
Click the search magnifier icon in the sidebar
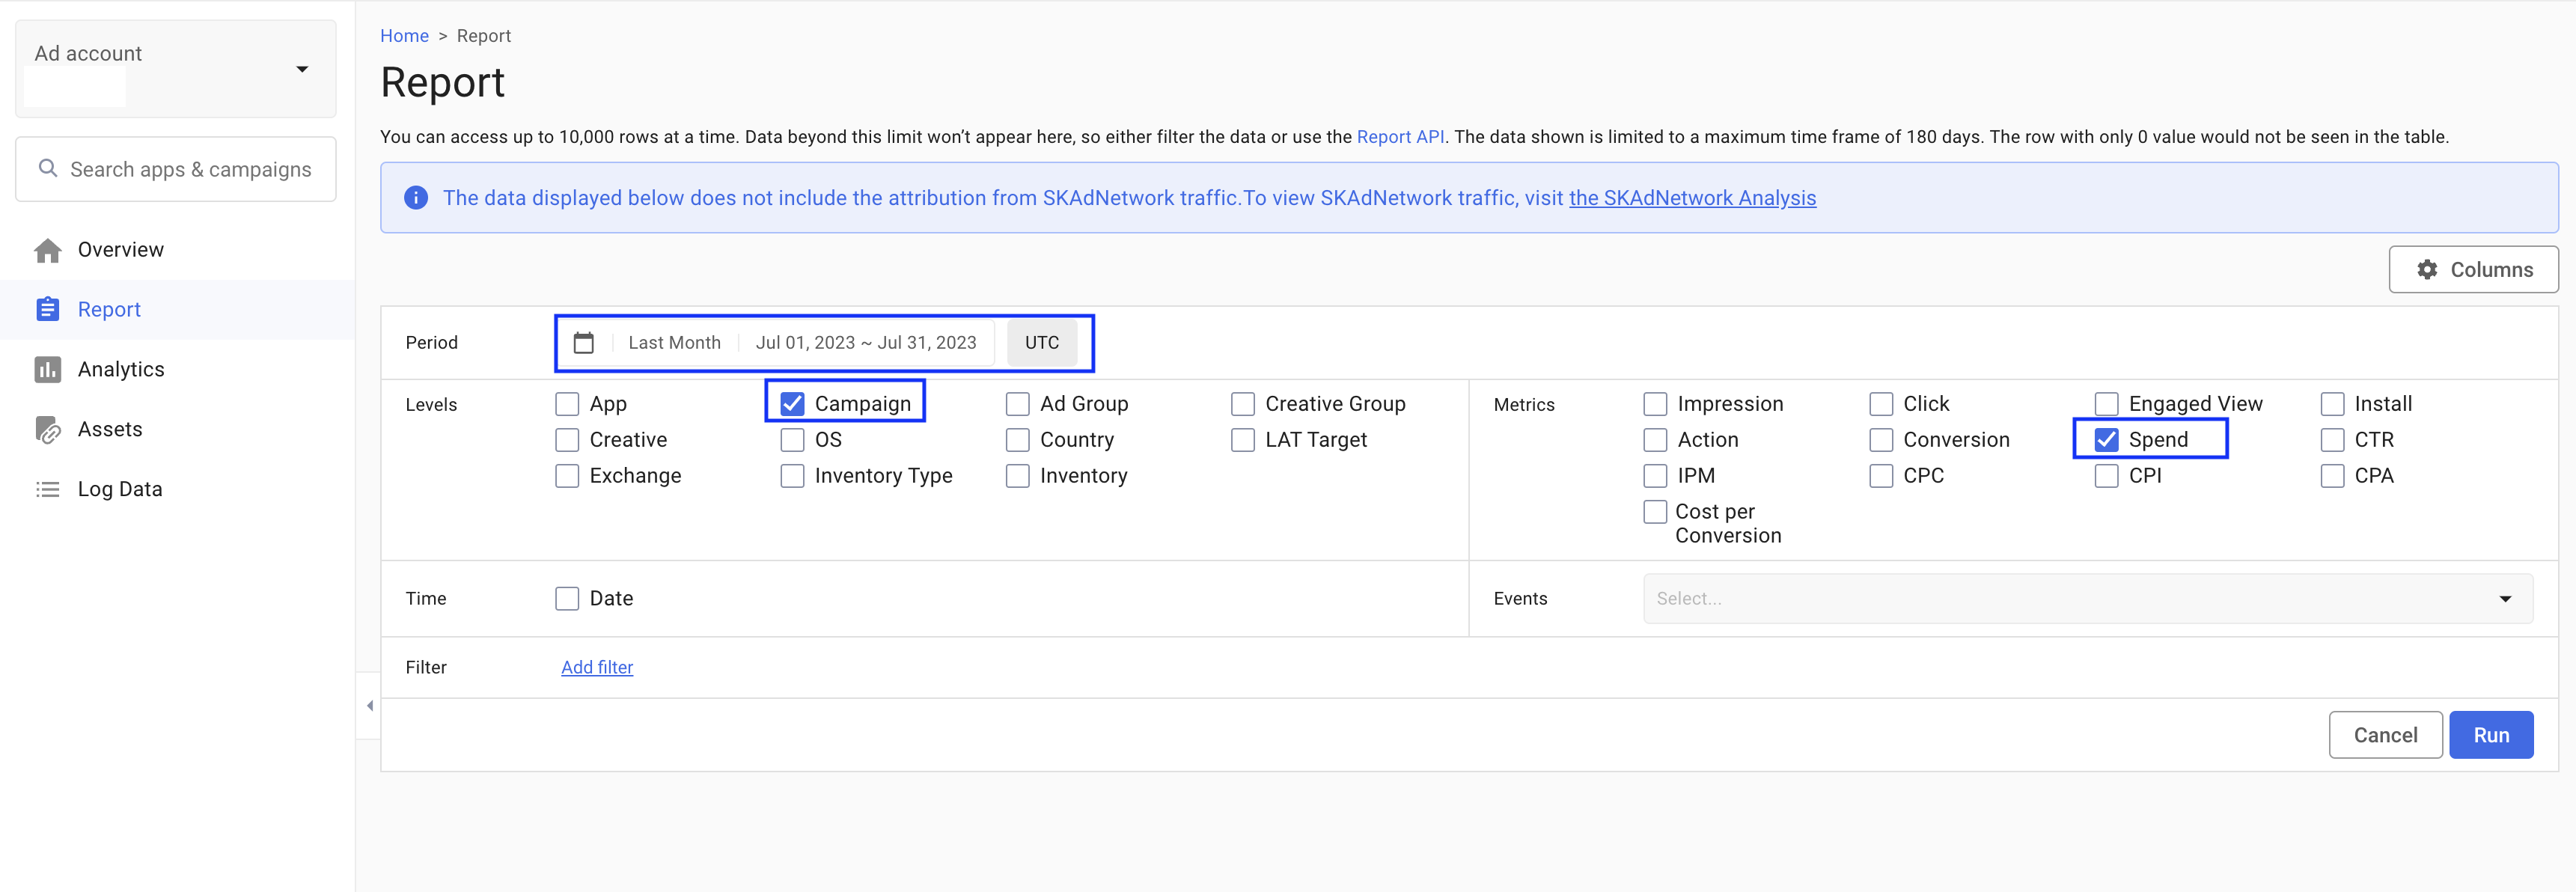(x=48, y=168)
